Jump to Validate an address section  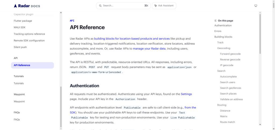coord(231,99)
